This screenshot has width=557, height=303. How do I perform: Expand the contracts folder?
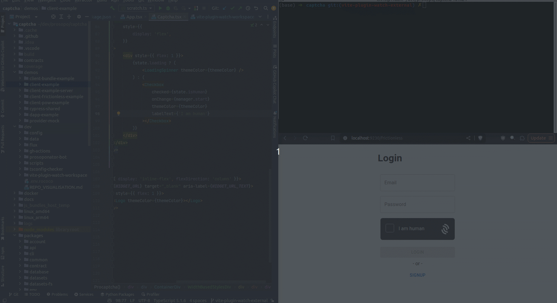14,60
